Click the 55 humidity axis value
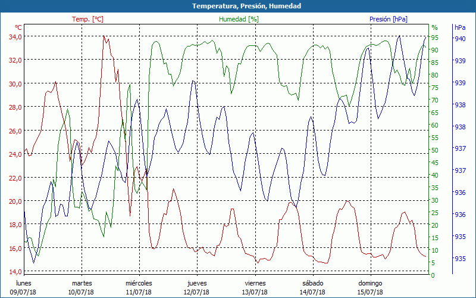This screenshot has width=476, height=298. point(435,138)
